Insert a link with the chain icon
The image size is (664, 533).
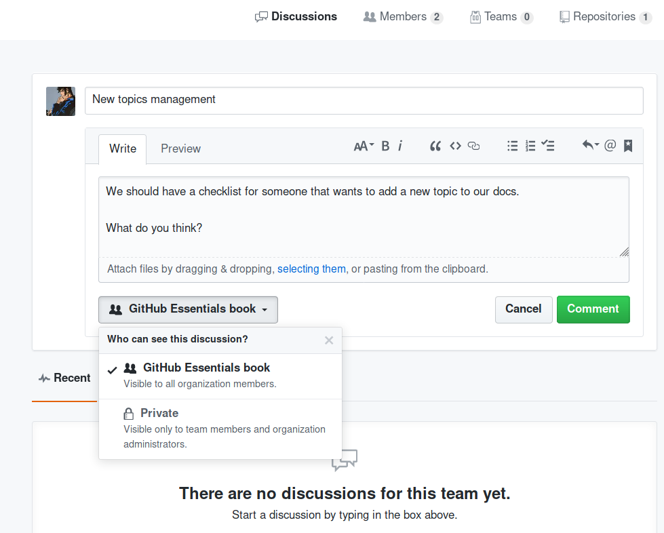473,146
